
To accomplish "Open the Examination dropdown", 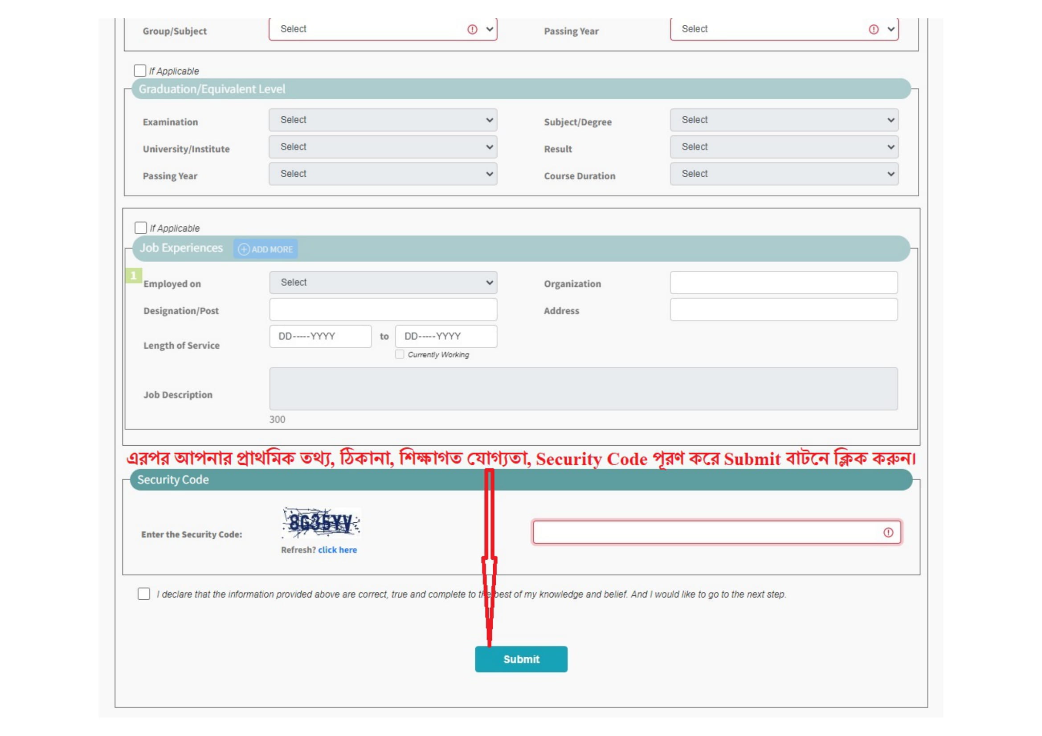I will 383,120.
